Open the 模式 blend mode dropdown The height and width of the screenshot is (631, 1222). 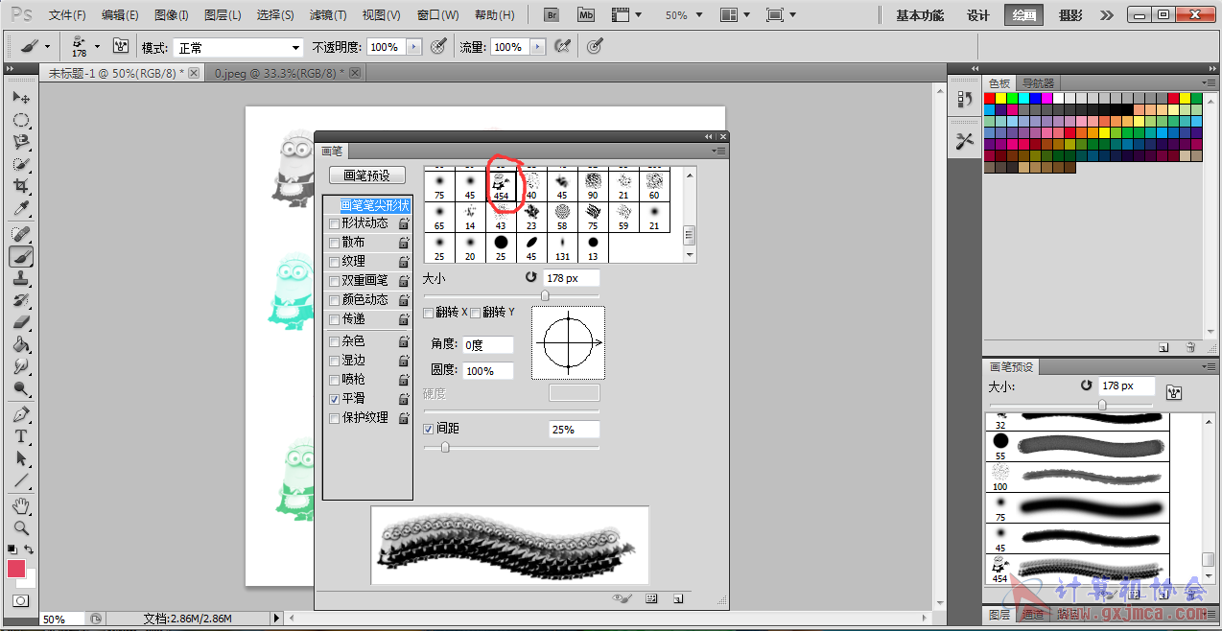point(239,47)
